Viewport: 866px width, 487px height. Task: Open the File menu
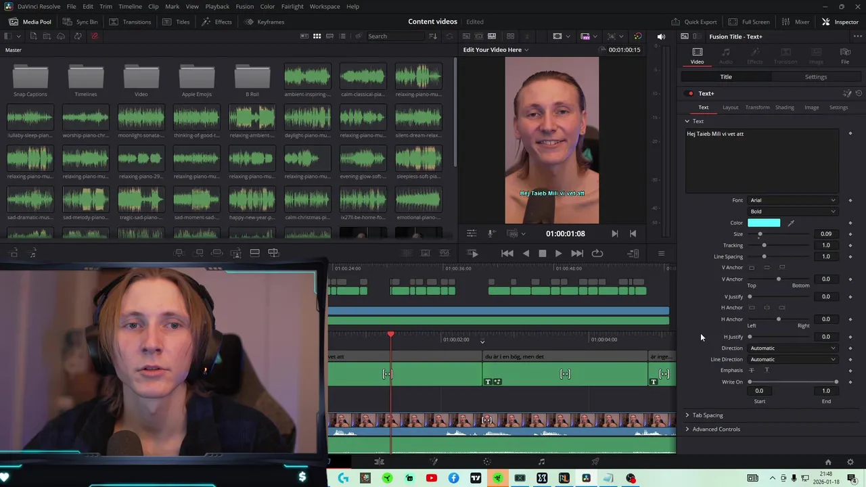click(x=71, y=6)
